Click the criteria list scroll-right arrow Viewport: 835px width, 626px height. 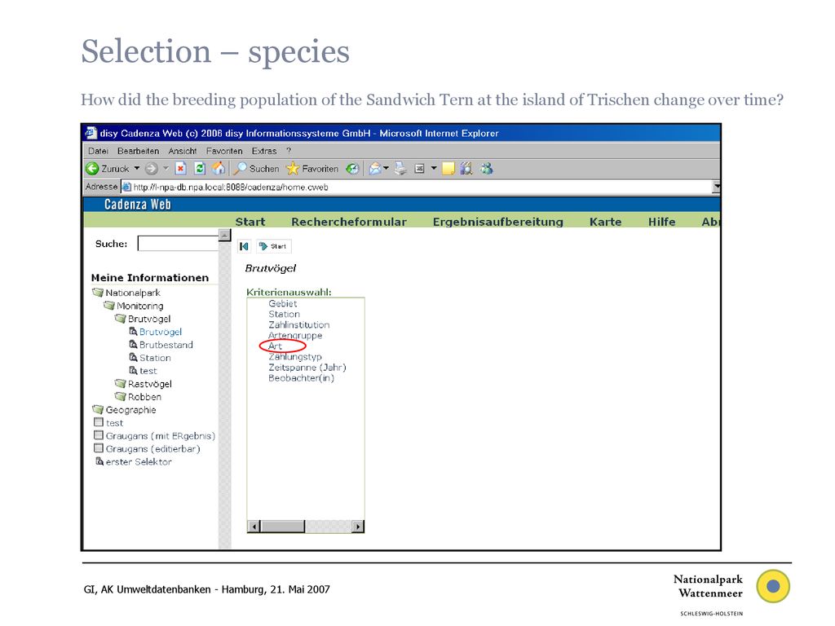(359, 527)
